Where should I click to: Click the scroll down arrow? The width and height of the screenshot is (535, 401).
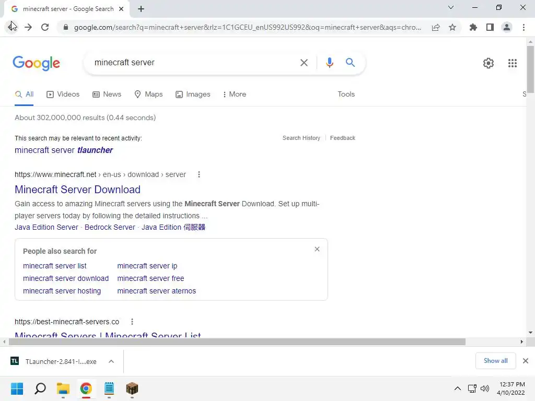pos(530,333)
